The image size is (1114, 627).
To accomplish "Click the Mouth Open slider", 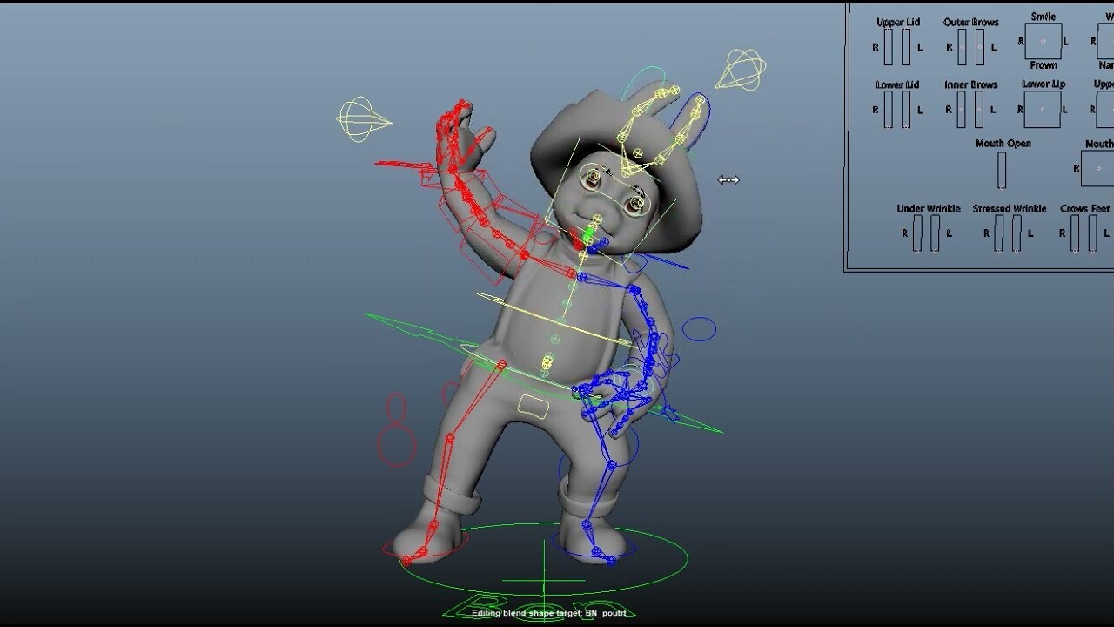I will [1001, 171].
